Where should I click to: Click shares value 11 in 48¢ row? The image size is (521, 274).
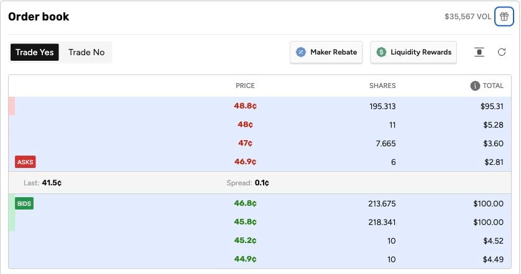click(x=392, y=125)
